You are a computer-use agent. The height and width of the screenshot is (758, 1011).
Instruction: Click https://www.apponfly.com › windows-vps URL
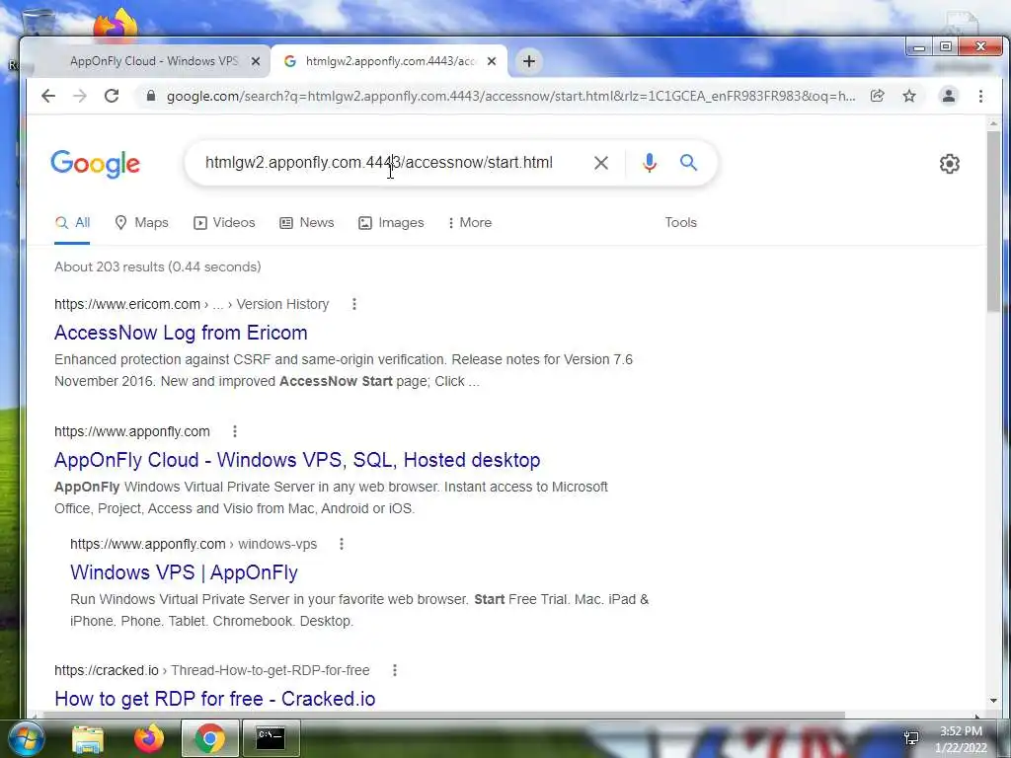[194, 544]
